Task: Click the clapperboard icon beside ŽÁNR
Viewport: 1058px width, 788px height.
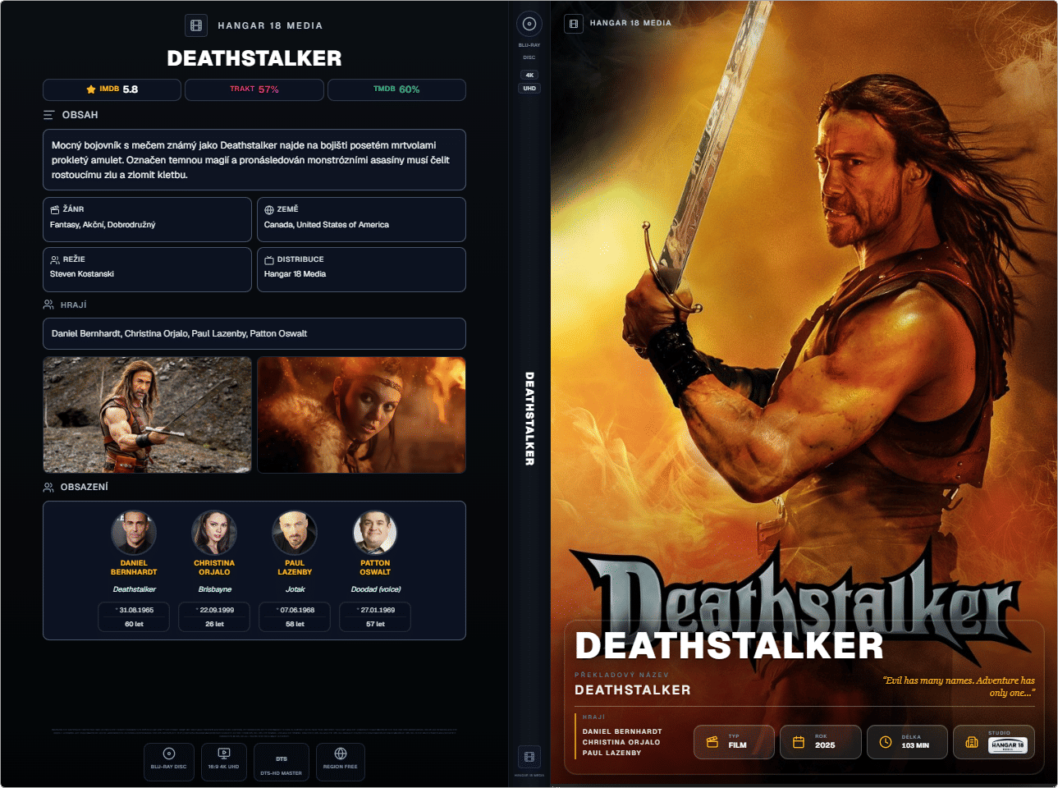Action: (x=55, y=209)
